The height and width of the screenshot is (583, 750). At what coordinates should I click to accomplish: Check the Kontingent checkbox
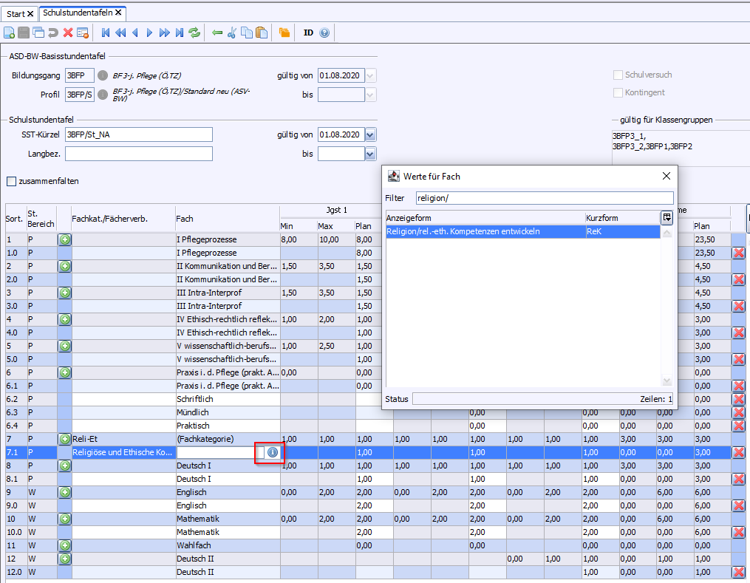click(x=618, y=92)
